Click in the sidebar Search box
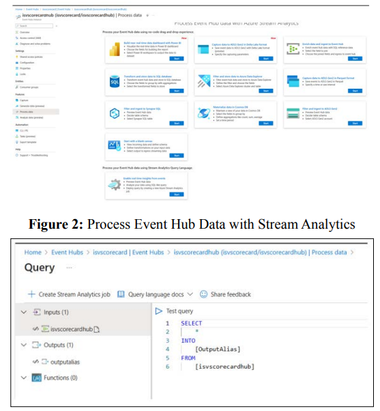The height and width of the screenshot is (411, 380). click(34, 26)
